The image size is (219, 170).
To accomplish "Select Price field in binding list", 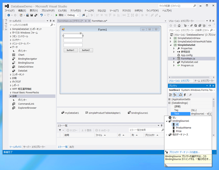I will (179, 131).
